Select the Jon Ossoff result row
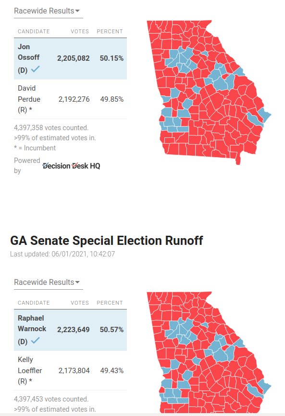Image resolution: width=285 pixels, height=416 pixels. coord(70,59)
